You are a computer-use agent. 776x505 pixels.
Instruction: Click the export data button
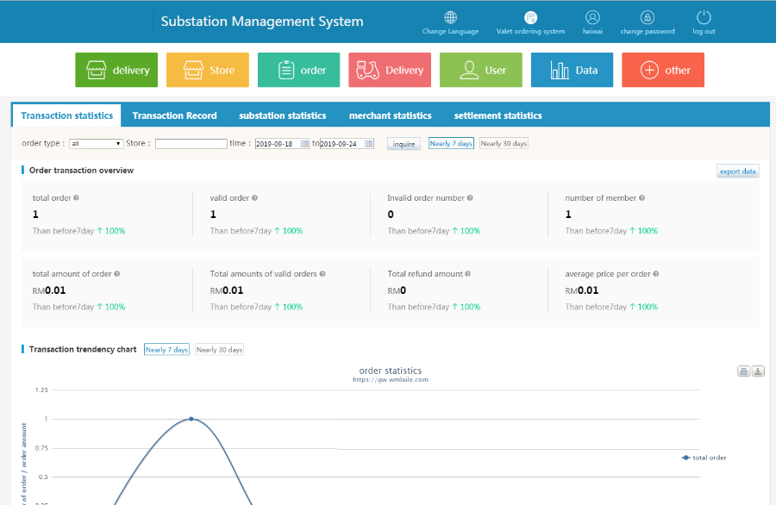point(737,171)
